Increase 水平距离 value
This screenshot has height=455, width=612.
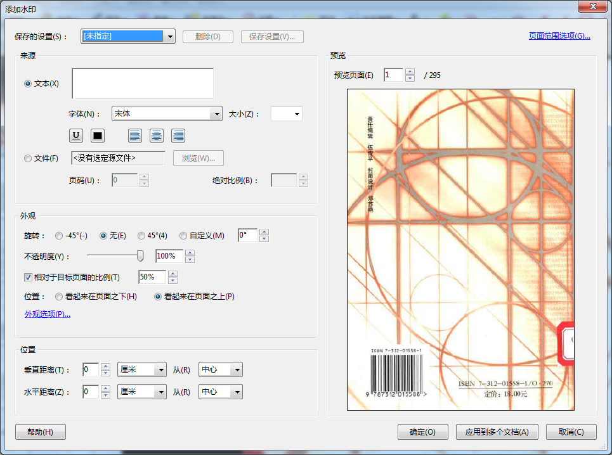point(105,388)
